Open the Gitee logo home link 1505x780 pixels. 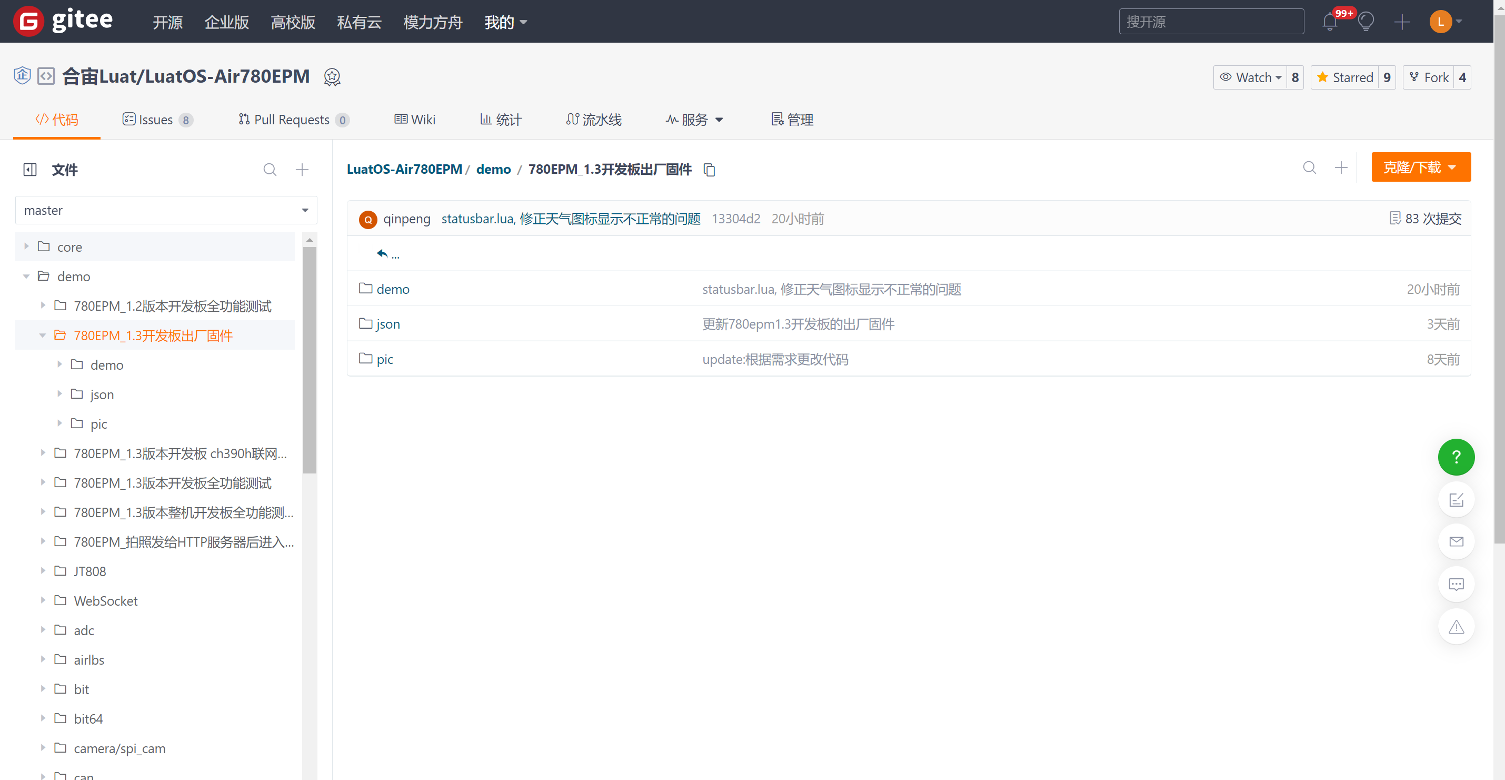pyautogui.click(x=63, y=21)
